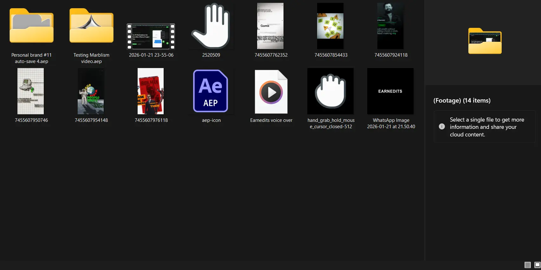
Task: Select the hand_grab_hold_mouse_cursor_closed-512 icon
Action: (330, 91)
